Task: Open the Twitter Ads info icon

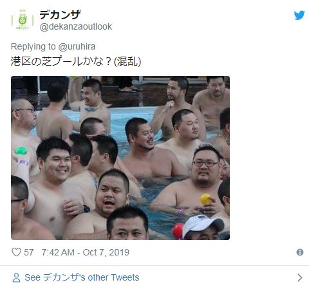Action: [300, 252]
